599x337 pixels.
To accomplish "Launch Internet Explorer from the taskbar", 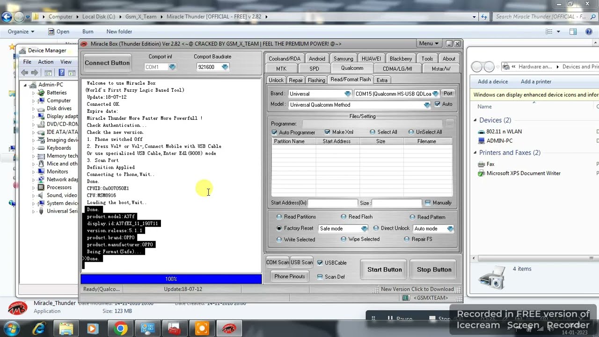I will click(x=39, y=329).
